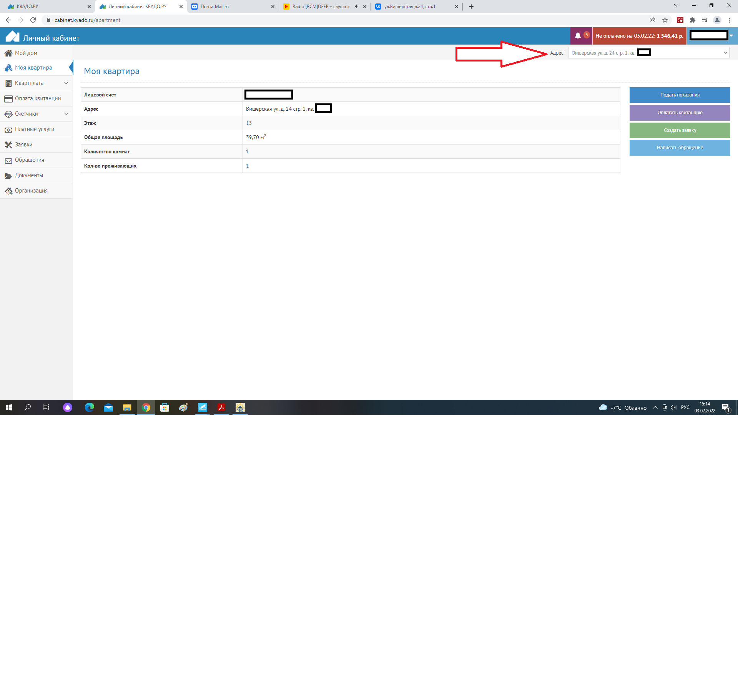Reload the page
Image resolution: width=738 pixels, height=696 pixels.
(x=33, y=20)
